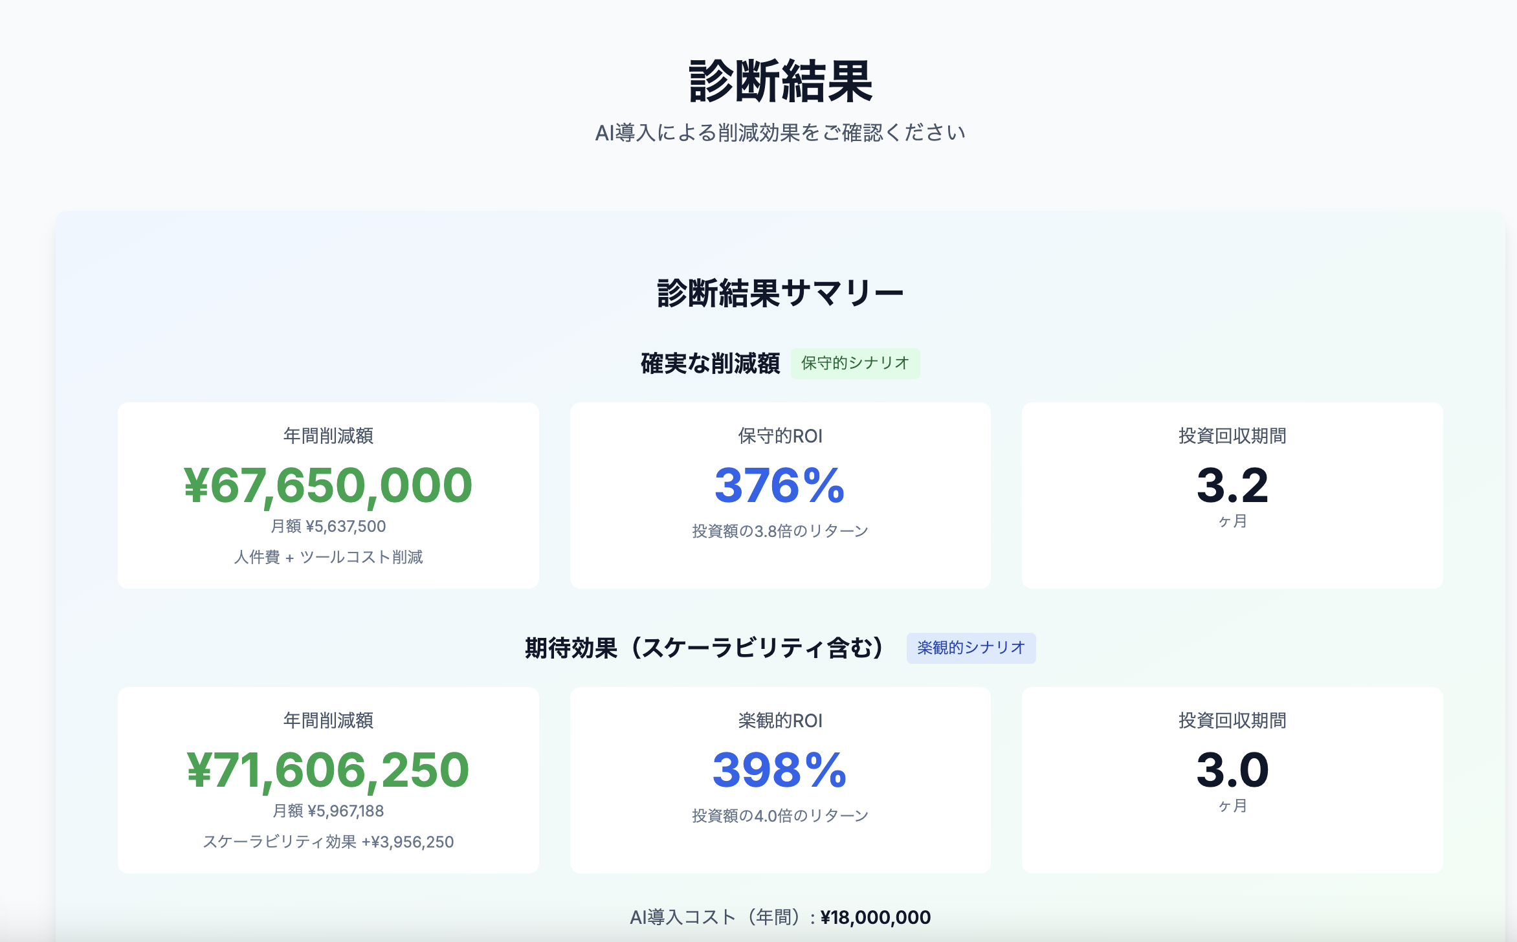Click the スケーラビリティ効果 +¥3,956,250 text
The height and width of the screenshot is (942, 1517).
point(328,842)
